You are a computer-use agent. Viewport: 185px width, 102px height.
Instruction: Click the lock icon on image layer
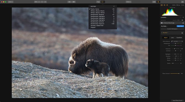(x=183, y=23)
